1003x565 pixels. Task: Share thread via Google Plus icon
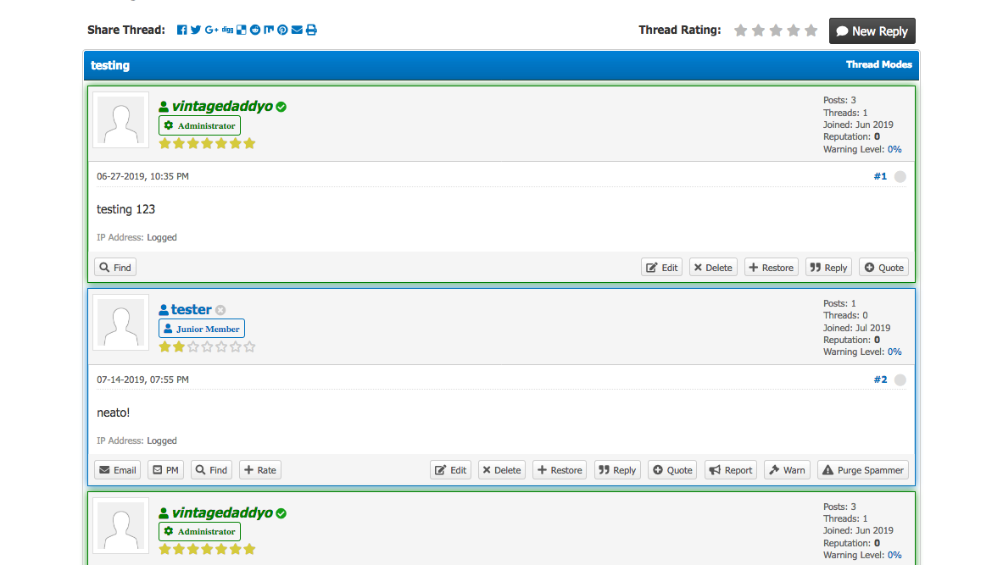coord(212,30)
